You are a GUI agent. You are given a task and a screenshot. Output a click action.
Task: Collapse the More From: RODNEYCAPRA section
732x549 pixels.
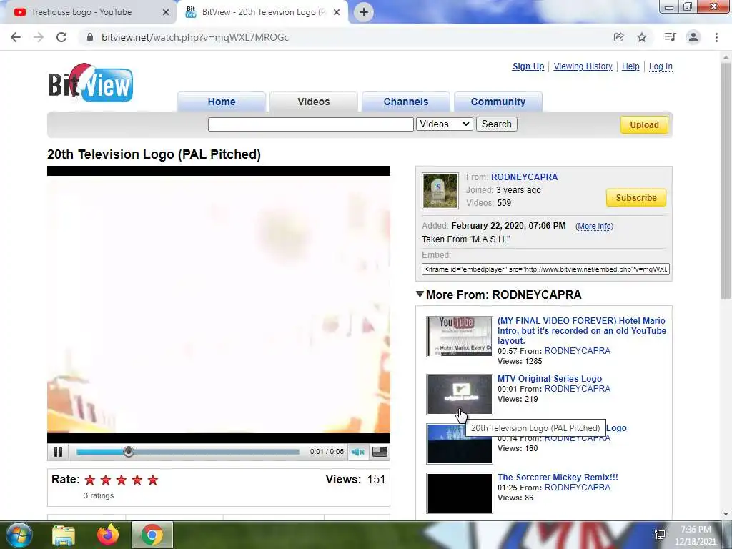tap(420, 294)
